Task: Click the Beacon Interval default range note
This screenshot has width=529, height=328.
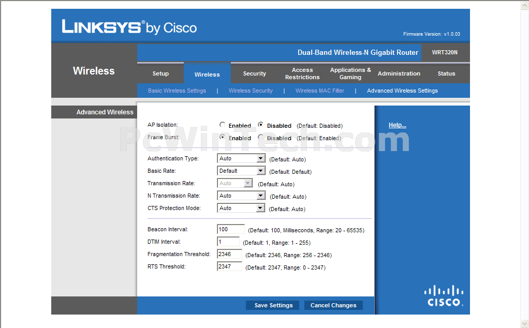Action: [306, 230]
